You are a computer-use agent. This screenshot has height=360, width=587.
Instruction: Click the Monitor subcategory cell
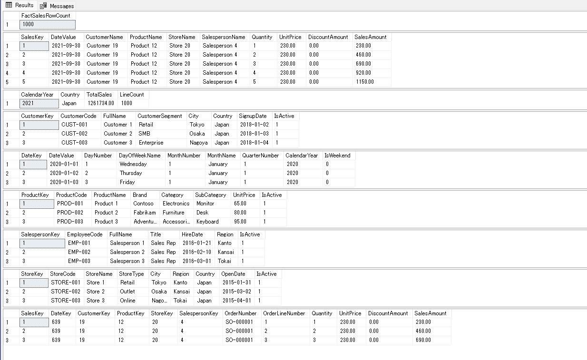pyautogui.click(x=212, y=204)
